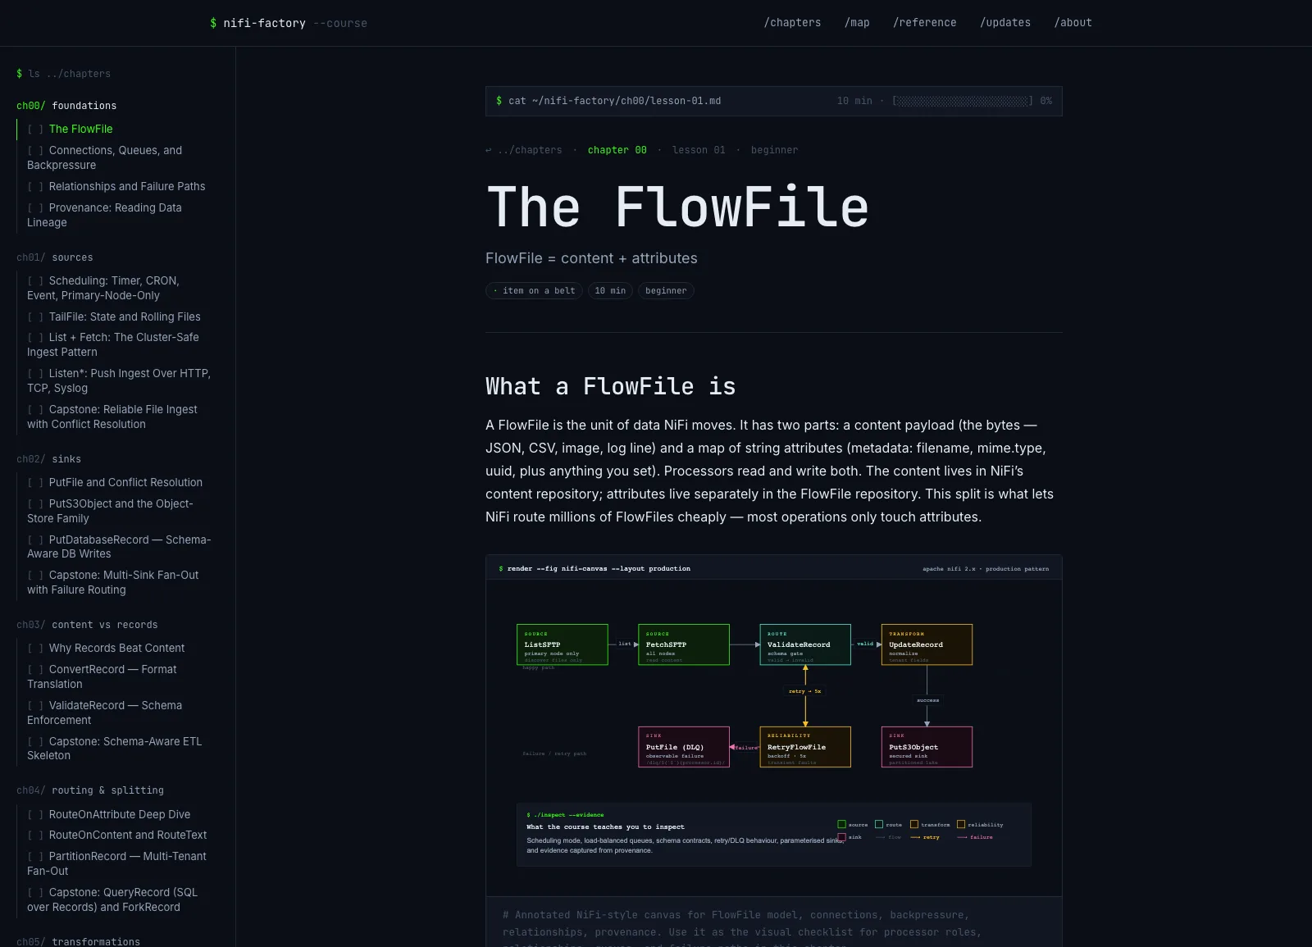
Task: Open Capstone: QueryRecord and ForkRecord lesson
Action: coord(112,899)
